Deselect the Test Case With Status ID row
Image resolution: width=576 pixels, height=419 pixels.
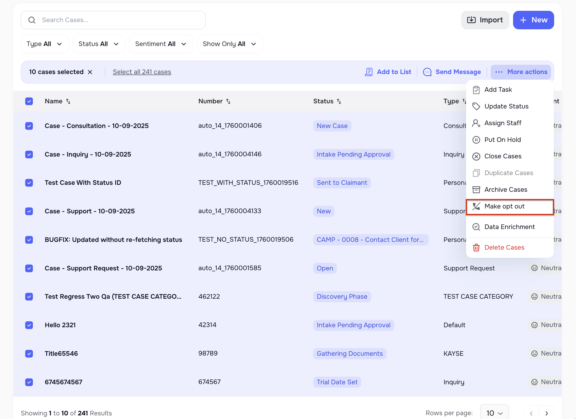(x=29, y=183)
